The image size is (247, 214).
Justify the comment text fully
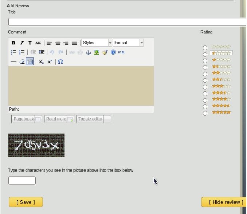coord(74,43)
